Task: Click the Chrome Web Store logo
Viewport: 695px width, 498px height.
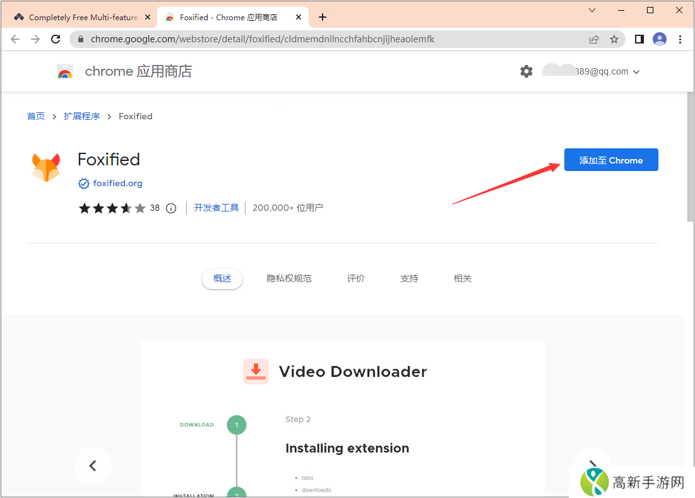Action: point(64,71)
